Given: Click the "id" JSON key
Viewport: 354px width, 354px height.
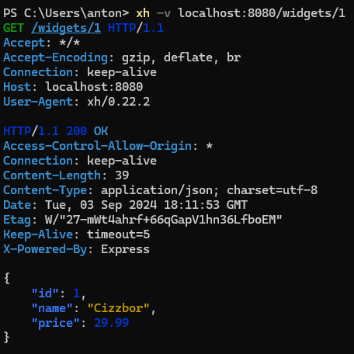Looking at the screenshot, I should pyautogui.click(x=45, y=293).
